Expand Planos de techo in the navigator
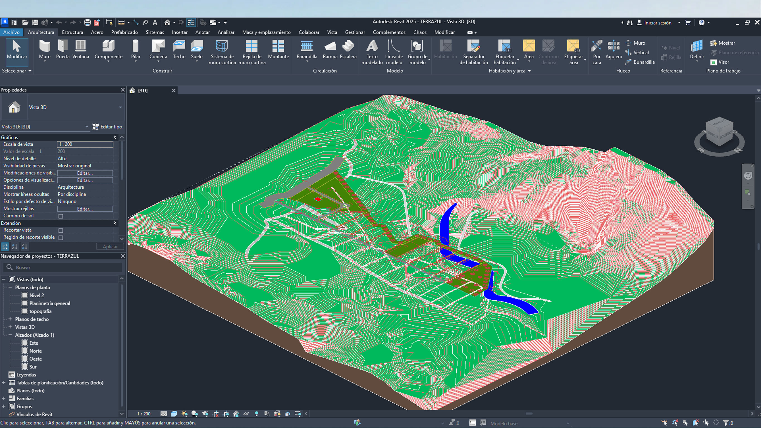The image size is (761, 428). pyautogui.click(x=10, y=319)
